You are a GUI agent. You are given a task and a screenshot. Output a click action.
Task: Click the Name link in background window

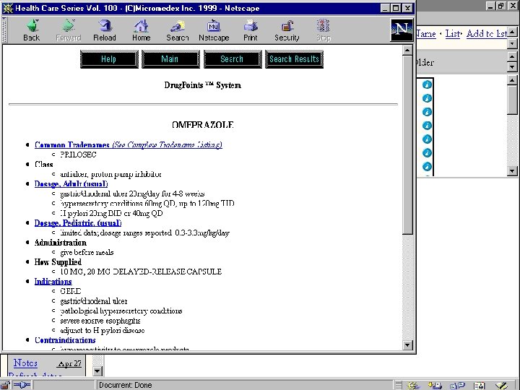point(426,33)
